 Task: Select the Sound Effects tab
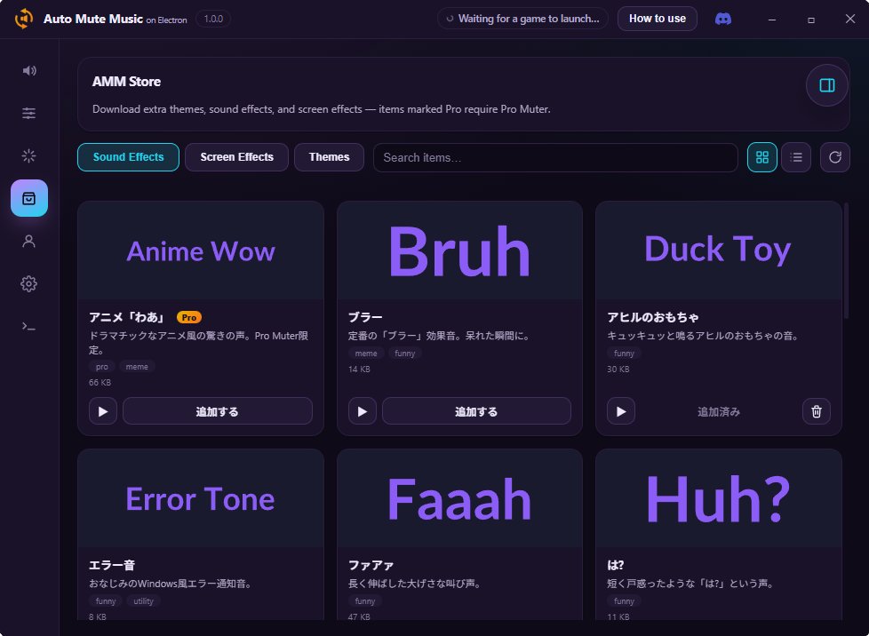(x=129, y=157)
